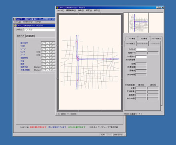Click the central intersection on the road network
Screen dimensions: 176x145
(78, 58)
